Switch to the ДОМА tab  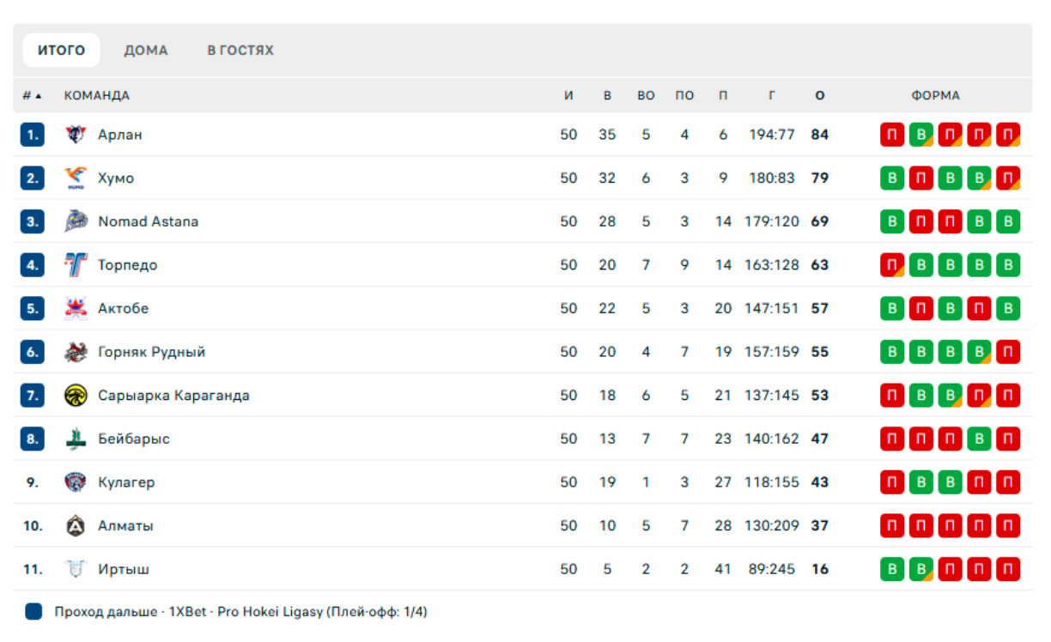146,51
